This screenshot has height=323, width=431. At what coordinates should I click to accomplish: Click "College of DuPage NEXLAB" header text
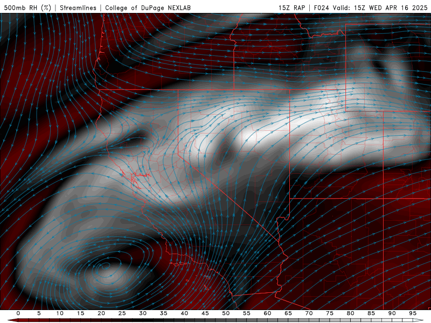click(148, 8)
